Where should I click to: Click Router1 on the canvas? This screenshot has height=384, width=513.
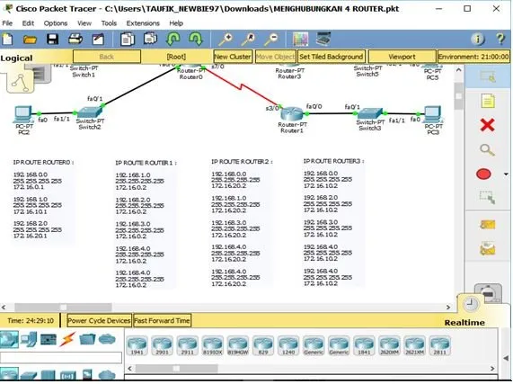(x=291, y=114)
